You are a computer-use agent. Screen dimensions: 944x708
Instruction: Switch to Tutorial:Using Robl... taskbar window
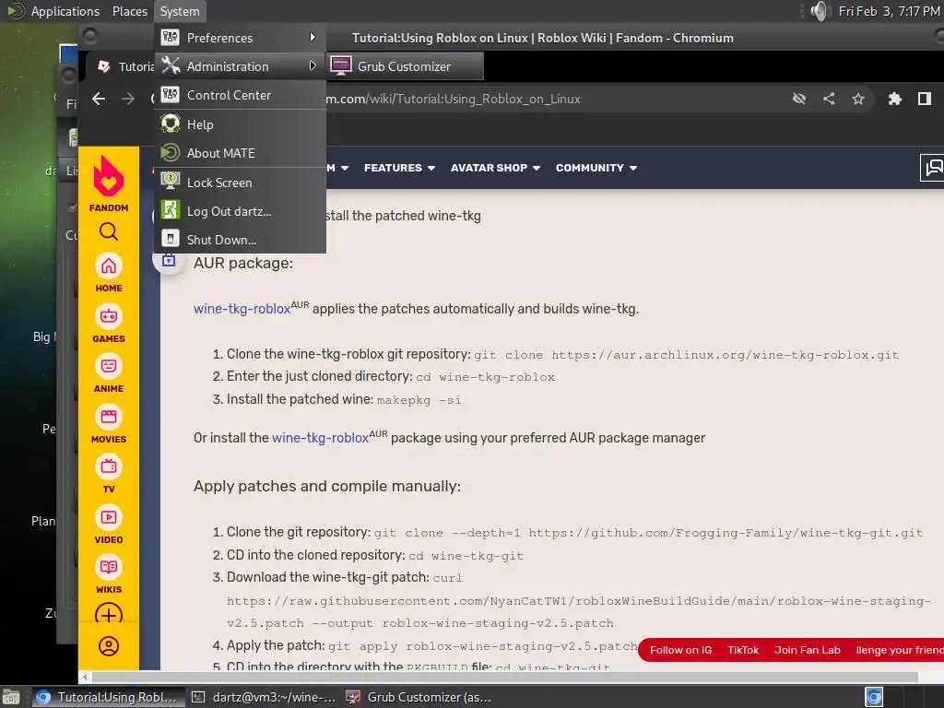click(x=107, y=697)
